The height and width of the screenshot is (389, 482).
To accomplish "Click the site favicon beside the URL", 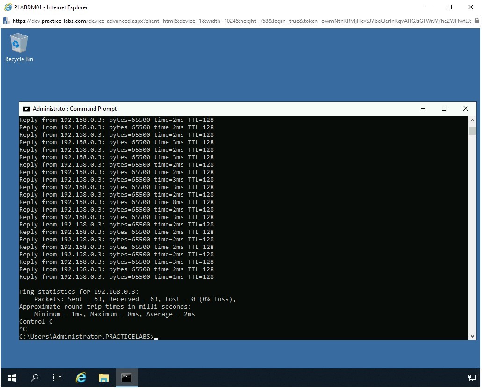I will point(7,21).
